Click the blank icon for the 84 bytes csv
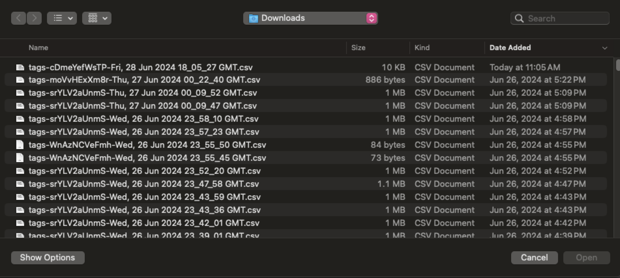The width and height of the screenshot is (620, 278). click(x=20, y=145)
